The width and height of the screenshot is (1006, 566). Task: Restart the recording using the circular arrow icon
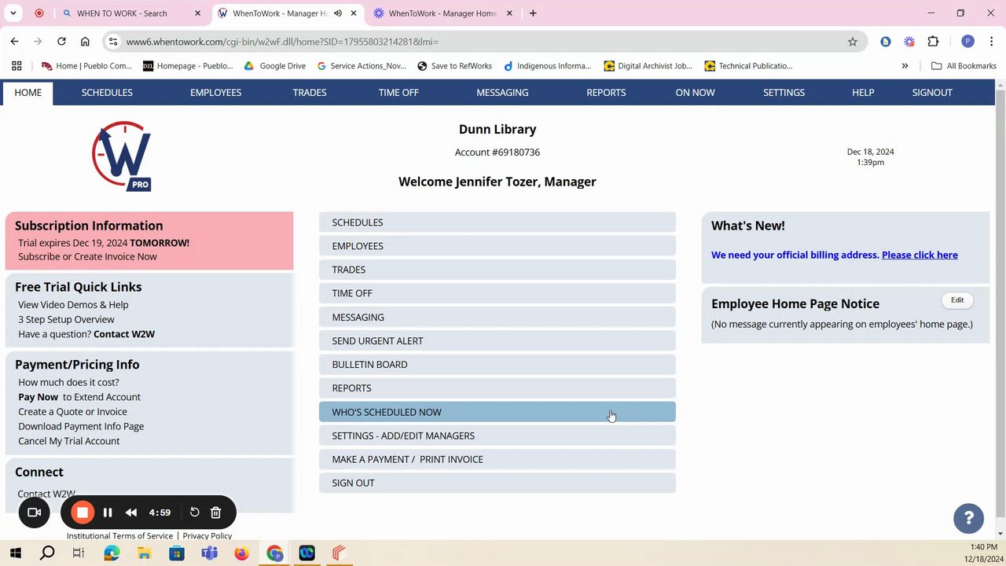click(194, 513)
